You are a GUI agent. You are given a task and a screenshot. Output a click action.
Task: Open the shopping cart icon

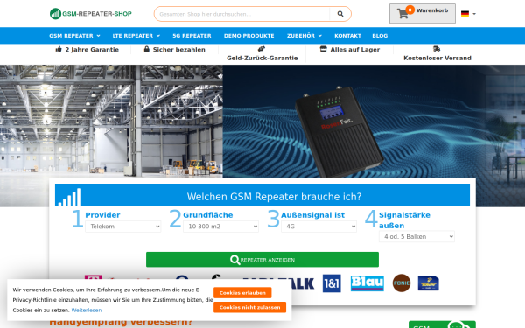coord(402,14)
